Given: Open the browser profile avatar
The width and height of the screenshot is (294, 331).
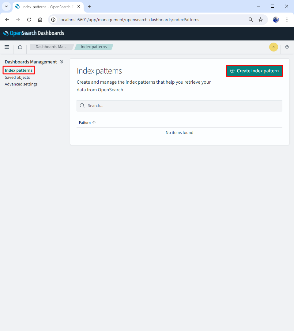Looking at the screenshot, I should tap(276, 20).
